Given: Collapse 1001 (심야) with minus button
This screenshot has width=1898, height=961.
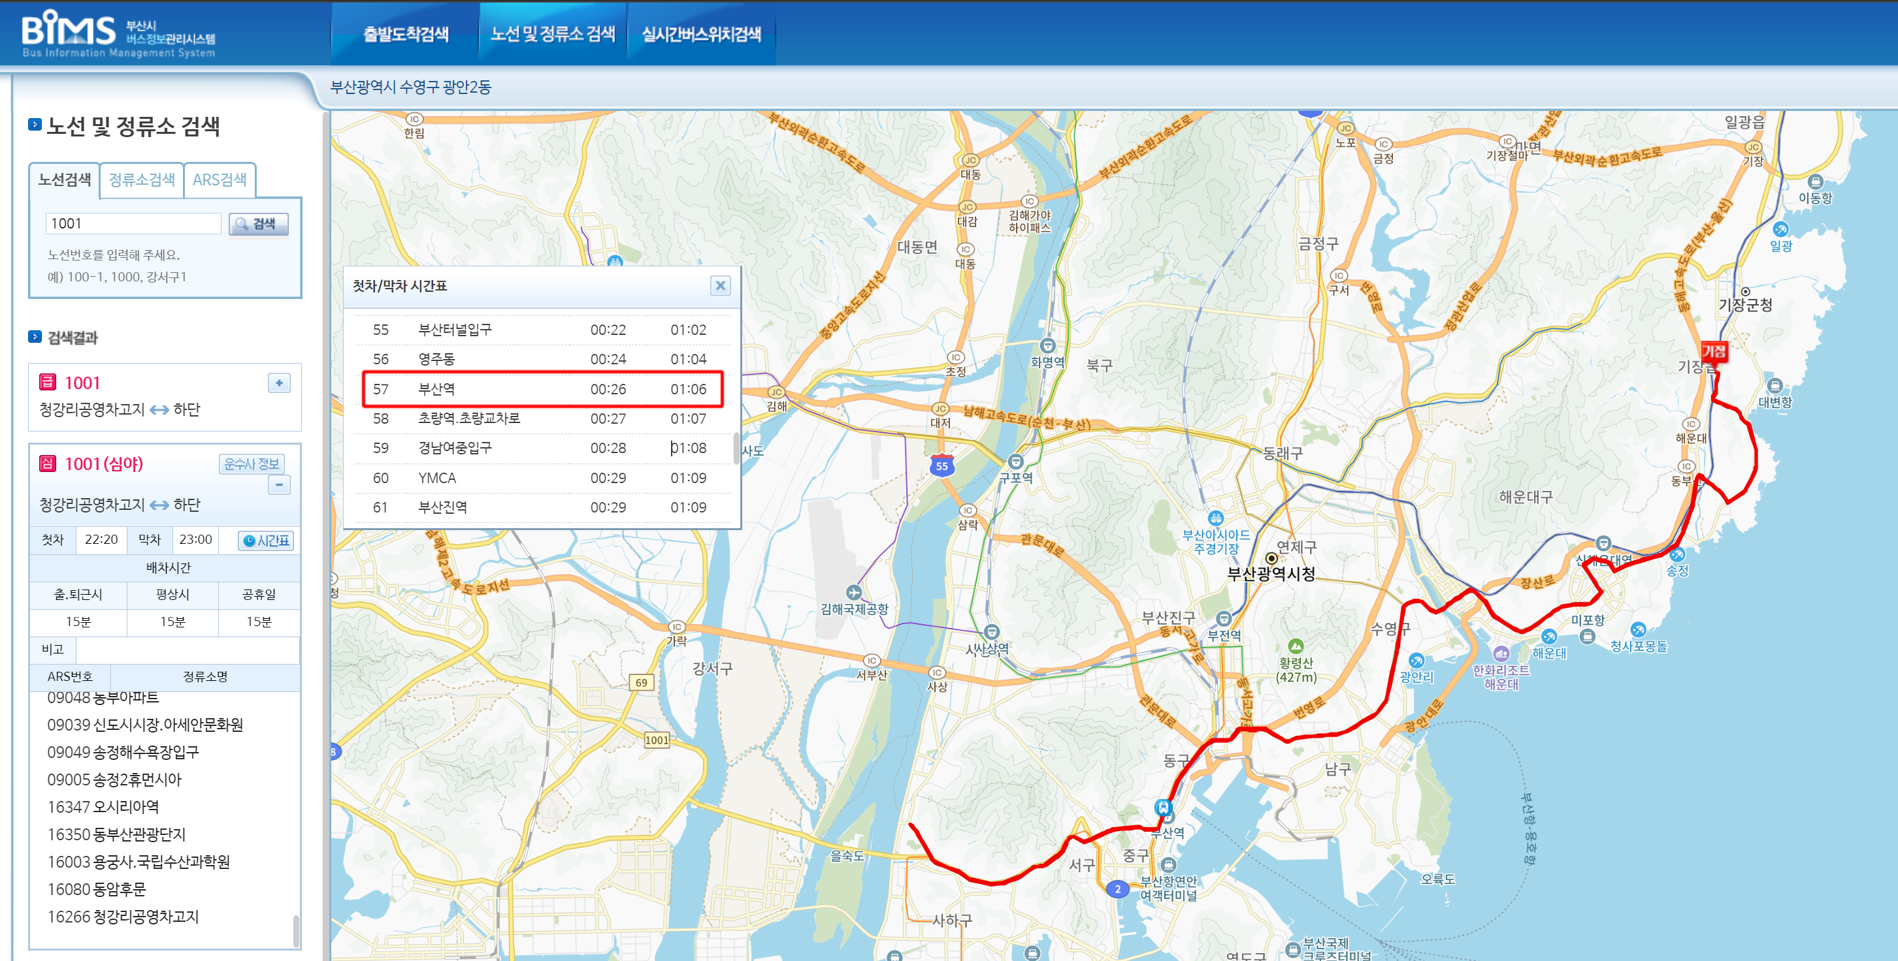Looking at the screenshot, I should (x=278, y=485).
